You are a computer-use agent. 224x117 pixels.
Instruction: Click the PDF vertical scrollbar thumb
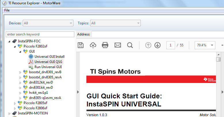219,59
